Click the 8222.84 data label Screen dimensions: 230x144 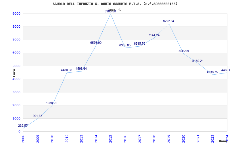tap(168, 21)
